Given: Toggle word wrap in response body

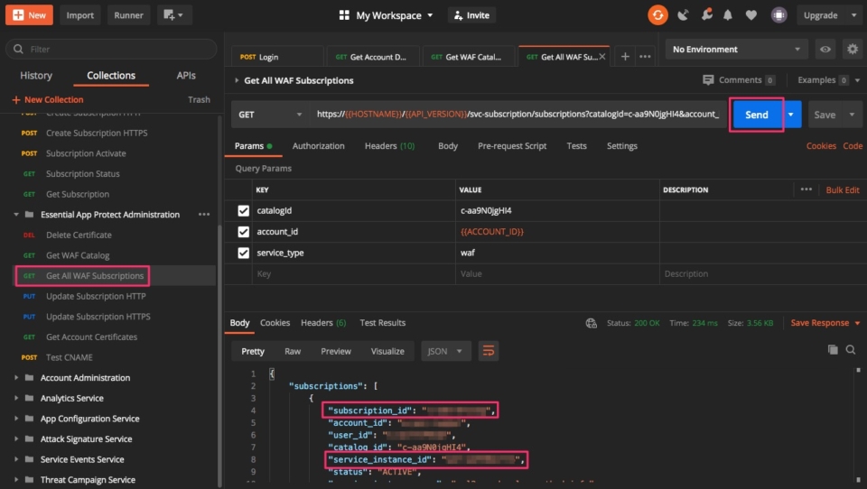Looking at the screenshot, I should (489, 351).
